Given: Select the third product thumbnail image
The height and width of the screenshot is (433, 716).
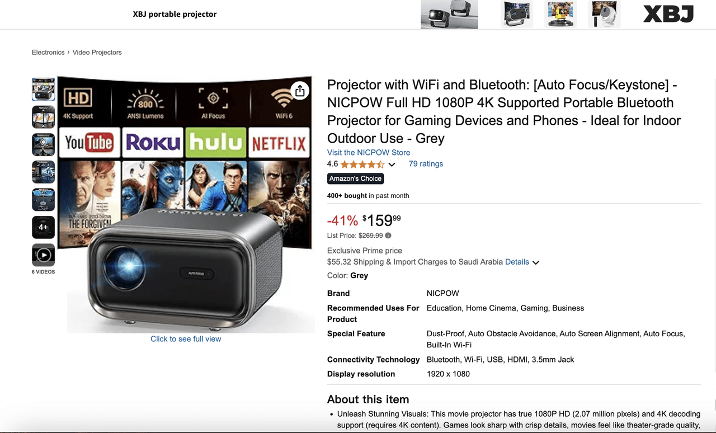Looking at the screenshot, I should [44, 144].
